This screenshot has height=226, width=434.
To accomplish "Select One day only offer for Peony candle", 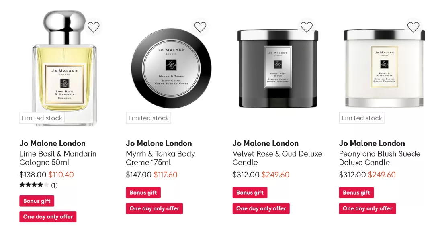I will [368, 209].
